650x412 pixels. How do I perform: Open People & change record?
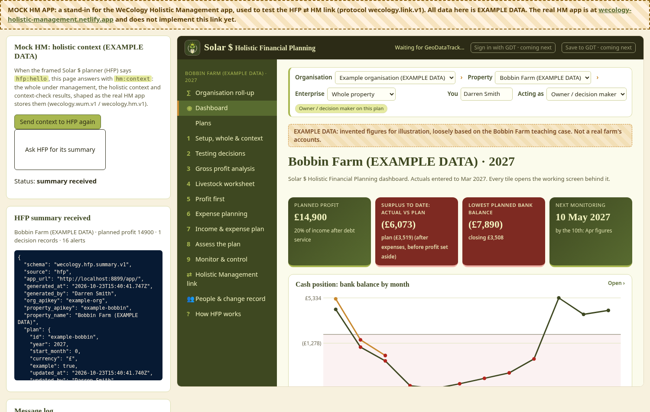(x=227, y=299)
